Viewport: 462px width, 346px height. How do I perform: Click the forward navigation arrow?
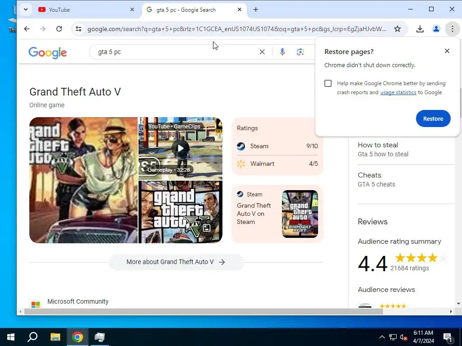pyautogui.click(x=43, y=29)
